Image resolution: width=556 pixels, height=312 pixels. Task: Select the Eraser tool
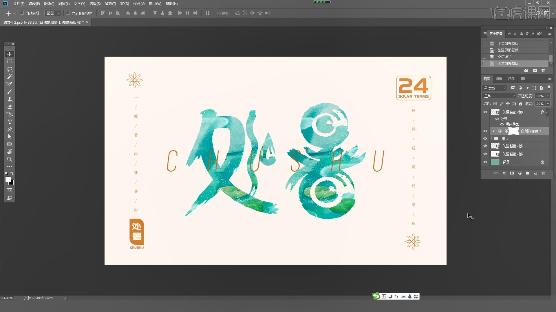click(10, 107)
